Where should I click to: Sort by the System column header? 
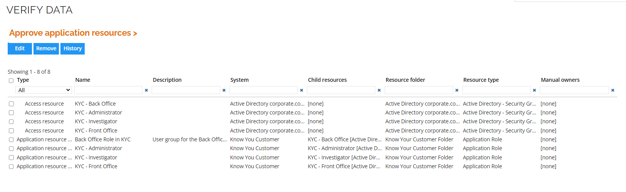[239, 80]
